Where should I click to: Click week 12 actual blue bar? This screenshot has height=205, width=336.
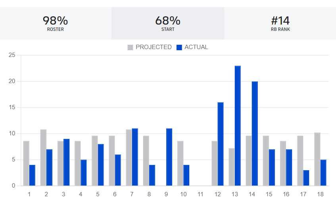point(221,144)
